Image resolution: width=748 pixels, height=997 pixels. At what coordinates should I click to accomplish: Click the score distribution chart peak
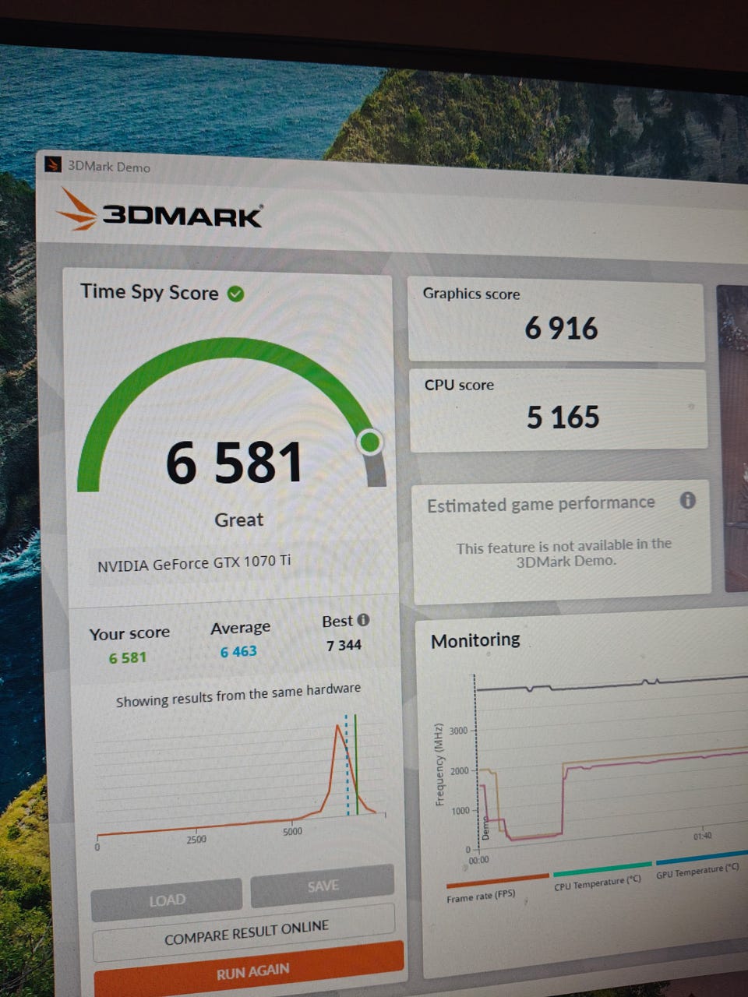[338, 727]
